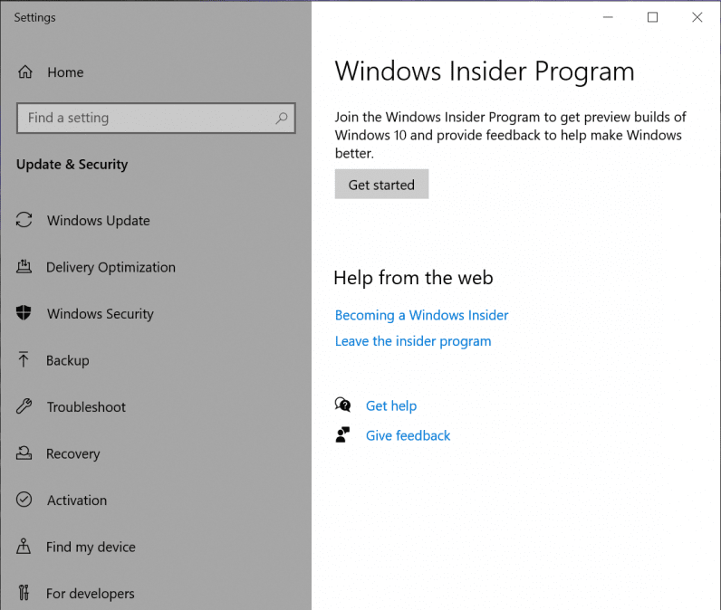721x610 pixels.
Task: Open the Activation page
Action: pos(77,500)
